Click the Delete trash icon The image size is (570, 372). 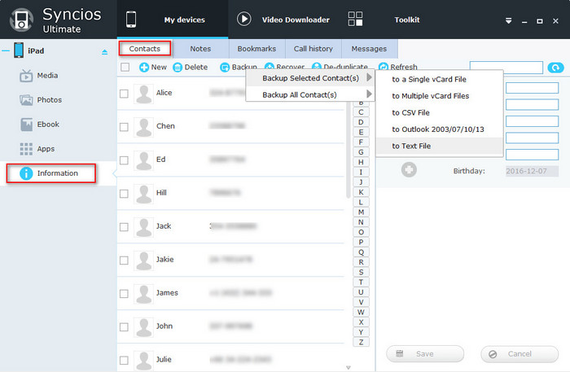click(178, 68)
